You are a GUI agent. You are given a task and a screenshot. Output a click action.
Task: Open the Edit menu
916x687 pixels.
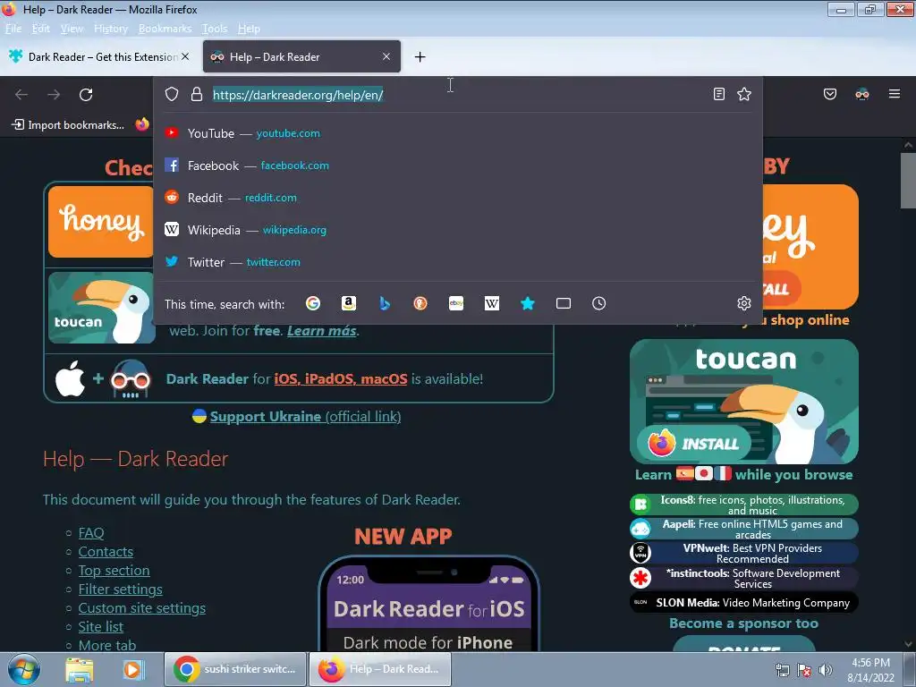coord(41,29)
